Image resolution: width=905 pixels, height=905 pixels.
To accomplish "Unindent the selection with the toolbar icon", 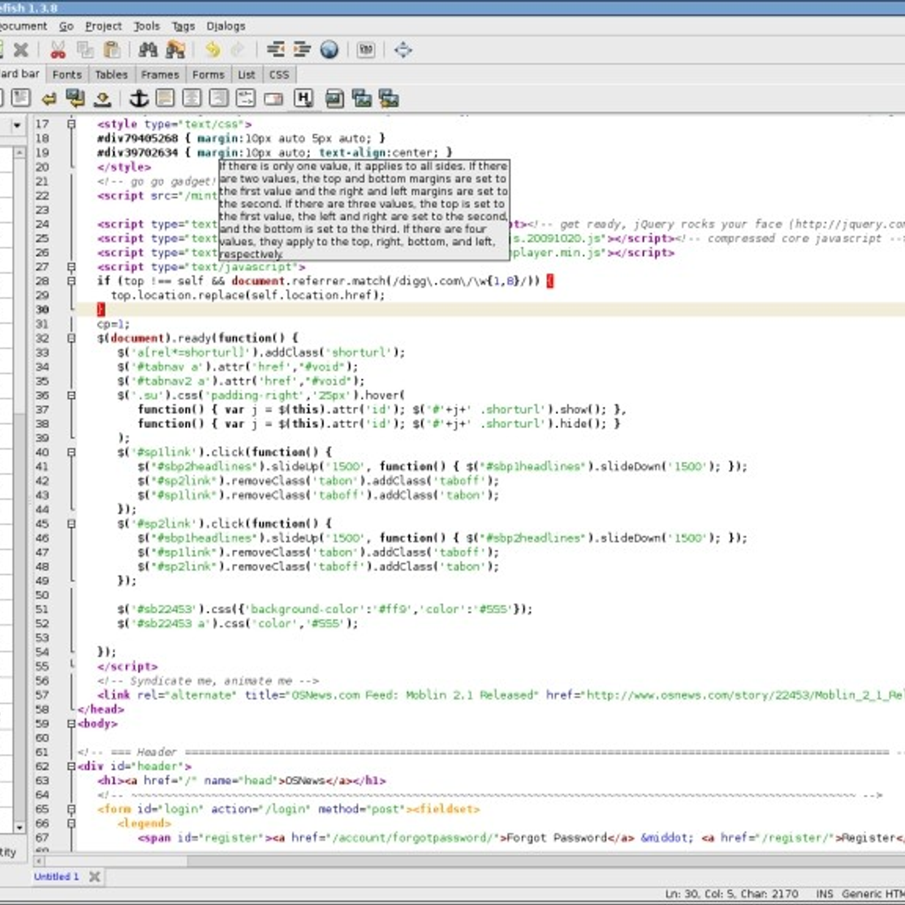I will click(x=275, y=50).
